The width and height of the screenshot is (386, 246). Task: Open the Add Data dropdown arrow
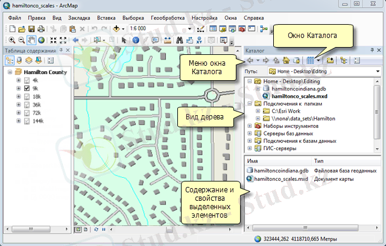tap(123, 29)
